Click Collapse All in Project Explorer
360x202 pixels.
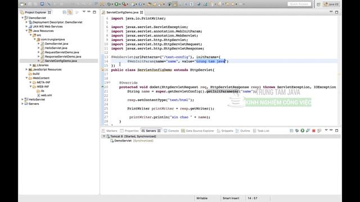point(65,12)
